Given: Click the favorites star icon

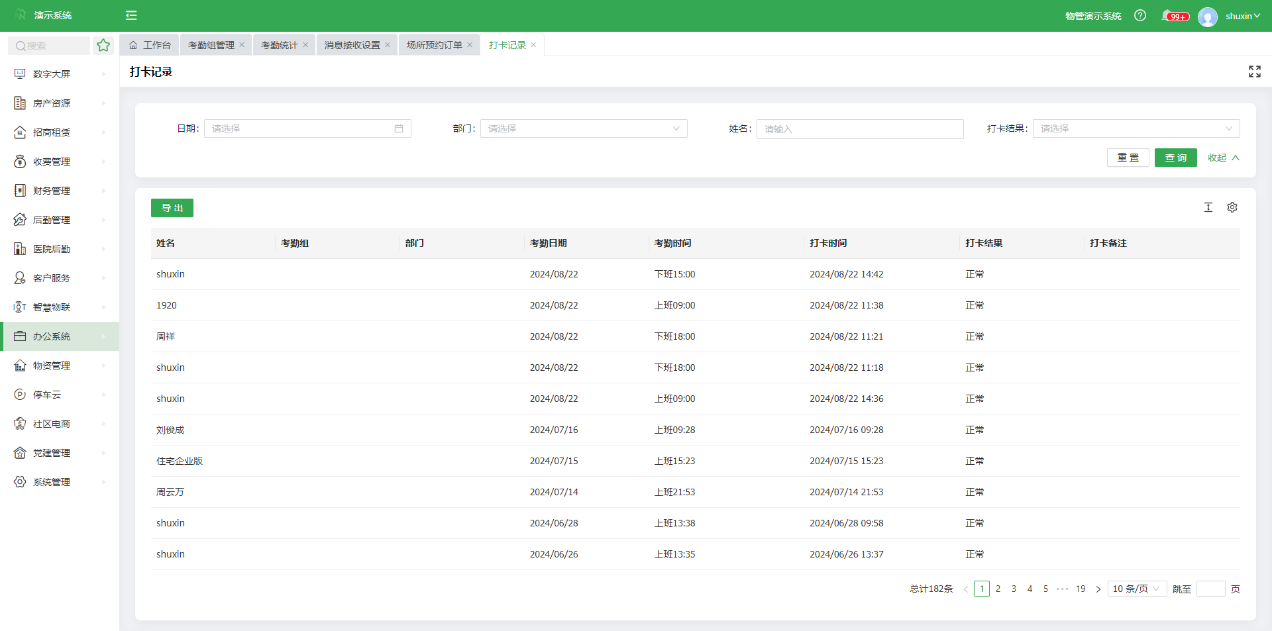Looking at the screenshot, I should pos(103,45).
